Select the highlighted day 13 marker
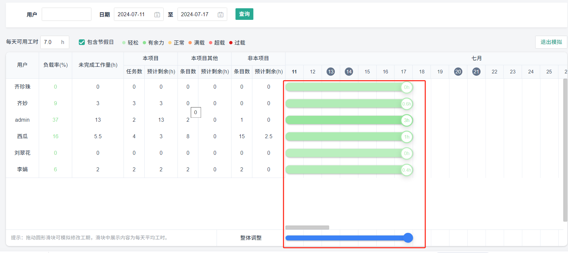The image size is (568, 253). coord(331,72)
